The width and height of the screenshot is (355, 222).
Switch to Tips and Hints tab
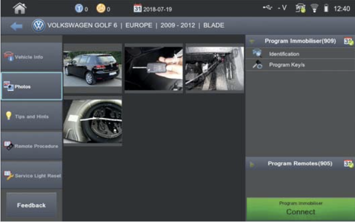click(31, 116)
